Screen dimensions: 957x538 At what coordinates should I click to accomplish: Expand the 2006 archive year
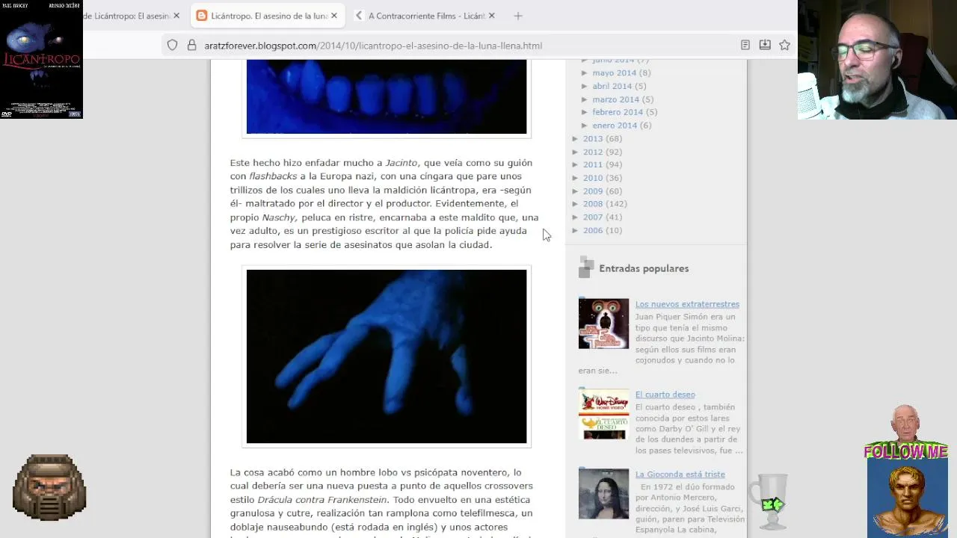[x=576, y=230]
